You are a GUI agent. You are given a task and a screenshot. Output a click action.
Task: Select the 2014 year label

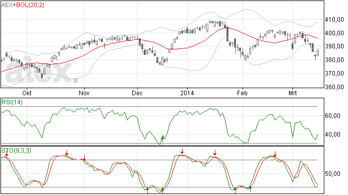tap(187, 93)
